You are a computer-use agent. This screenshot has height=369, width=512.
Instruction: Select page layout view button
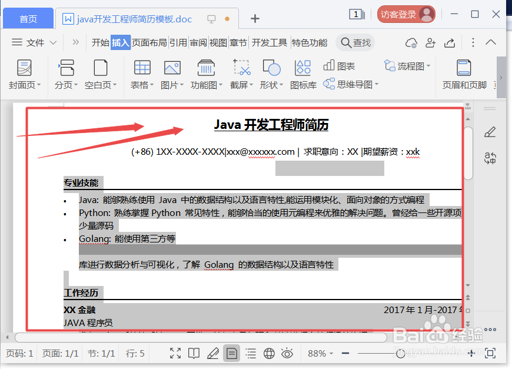(x=231, y=353)
